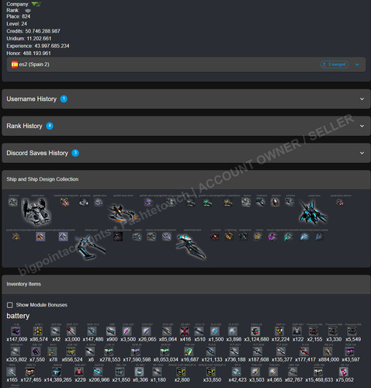Click the red item icon with x229
Viewport: 371px width, 388px height.
(x=79, y=372)
